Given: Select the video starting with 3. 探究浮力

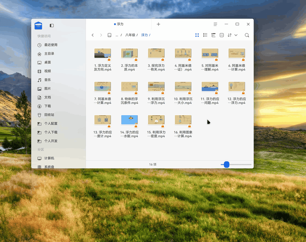Looking at the screenshot, I should [x=156, y=59].
